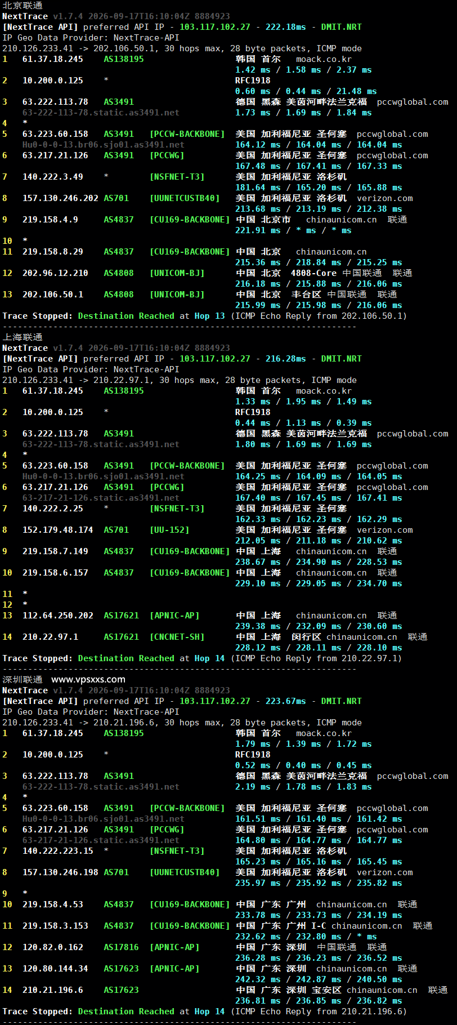Click hop IP address "140.222.2.25"
This screenshot has height=1025, width=457.
tap(53, 509)
